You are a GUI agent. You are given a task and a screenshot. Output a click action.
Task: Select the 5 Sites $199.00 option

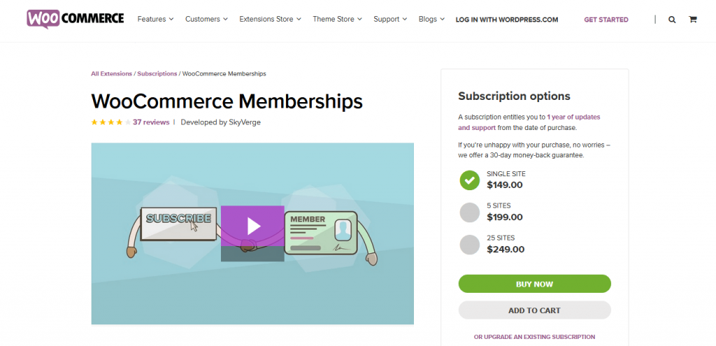(x=470, y=212)
